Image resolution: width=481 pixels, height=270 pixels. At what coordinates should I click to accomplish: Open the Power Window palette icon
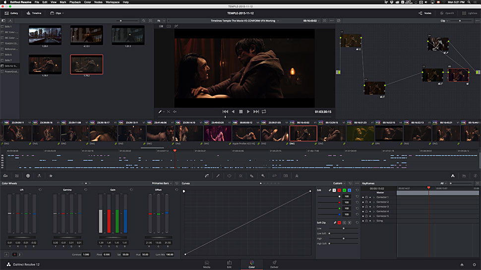tap(229, 176)
